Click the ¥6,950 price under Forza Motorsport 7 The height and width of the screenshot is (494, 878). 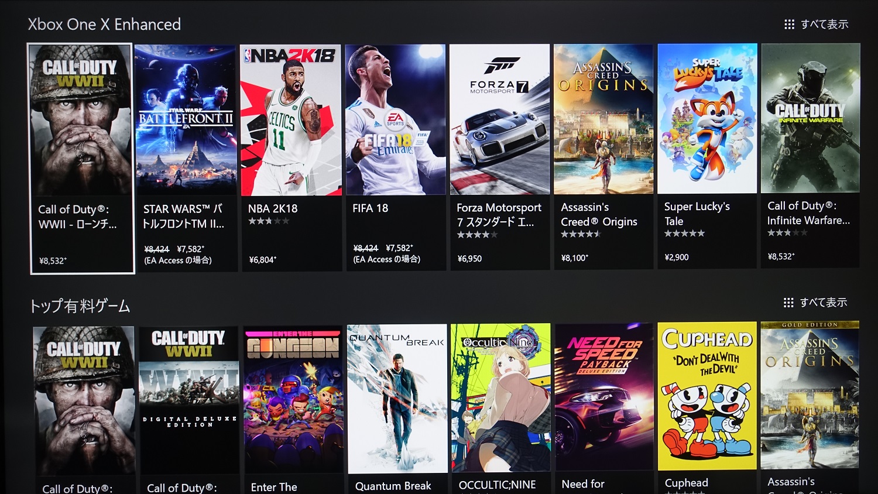click(469, 258)
